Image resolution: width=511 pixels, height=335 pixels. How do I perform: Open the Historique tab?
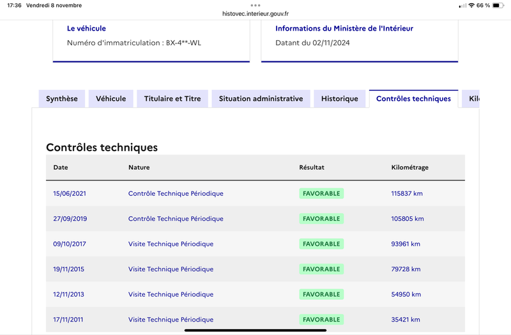(x=340, y=99)
